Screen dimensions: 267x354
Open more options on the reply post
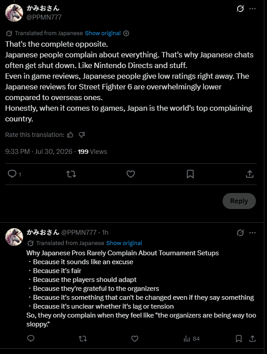point(252,233)
